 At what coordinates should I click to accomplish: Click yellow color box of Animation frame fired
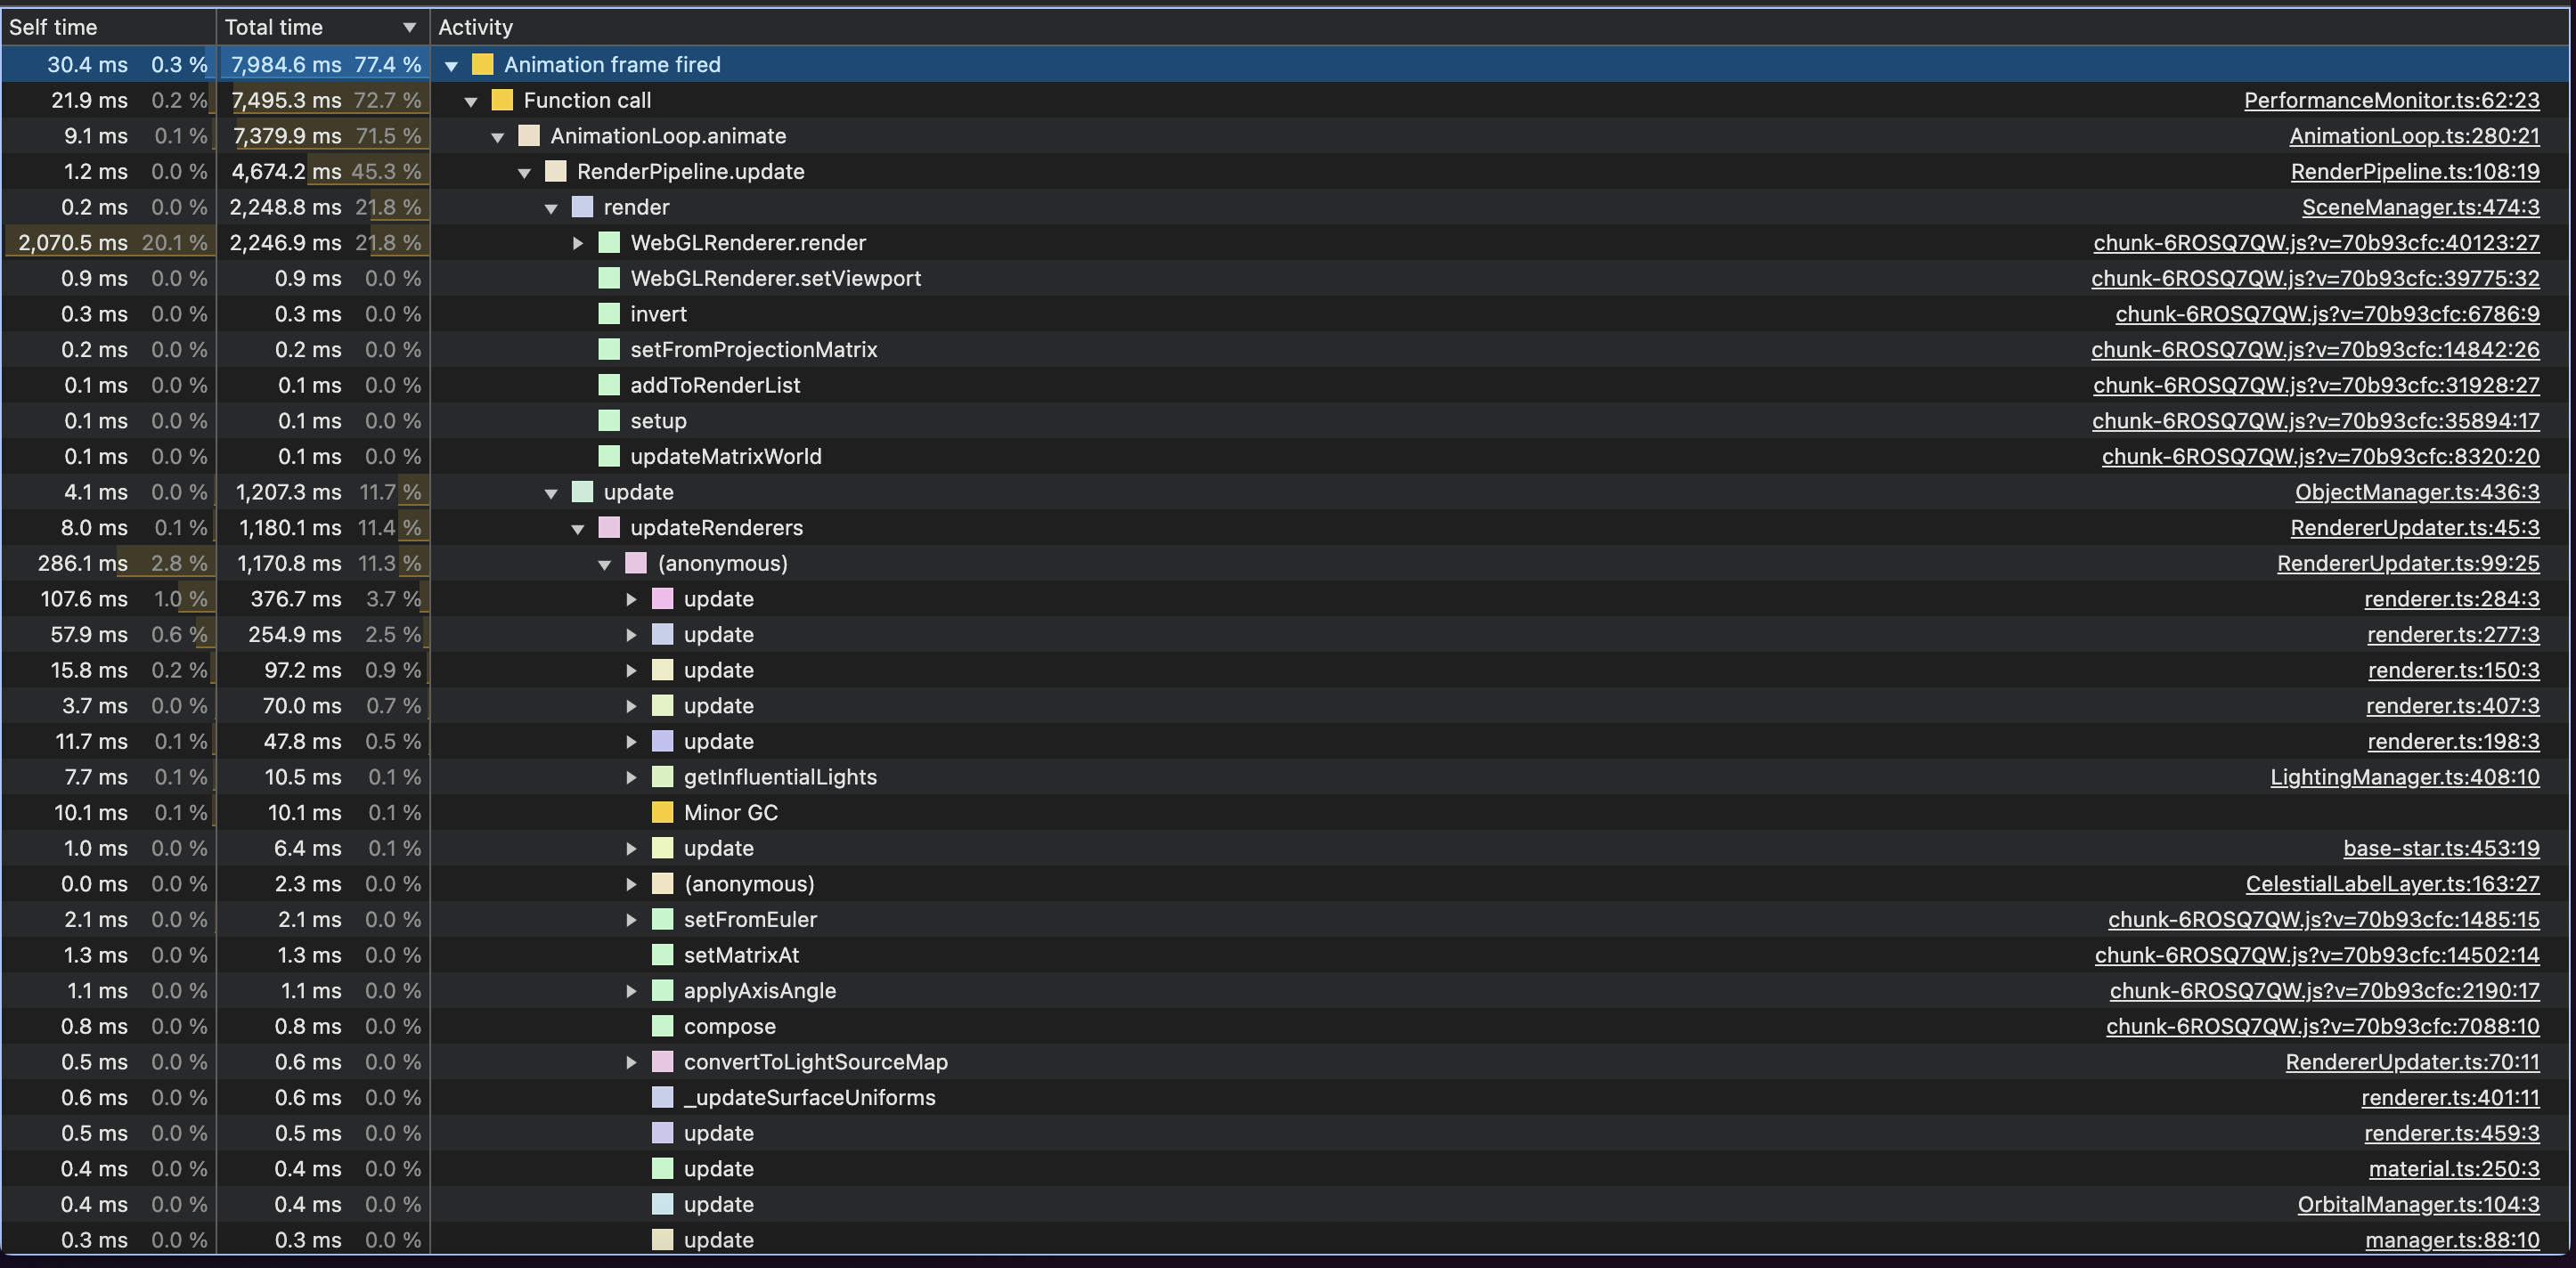click(x=482, y=65)
